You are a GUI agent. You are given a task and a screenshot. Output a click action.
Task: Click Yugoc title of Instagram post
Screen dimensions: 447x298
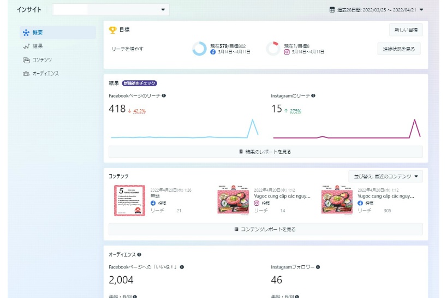click(x=282, y=196)
